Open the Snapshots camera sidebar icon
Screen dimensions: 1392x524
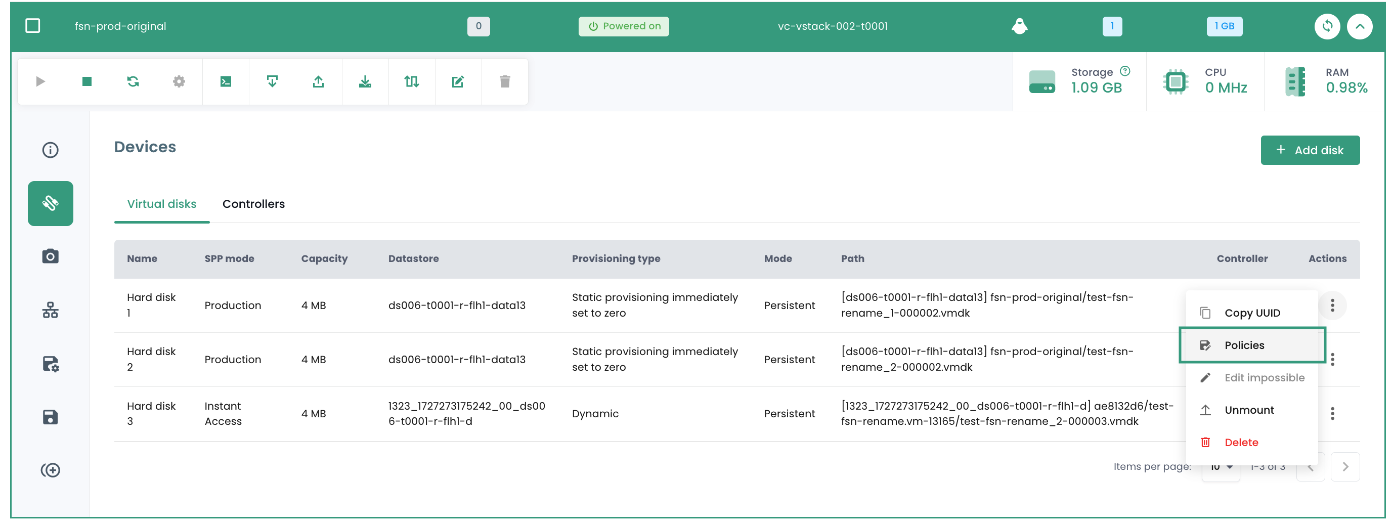(x=50, y=256)
